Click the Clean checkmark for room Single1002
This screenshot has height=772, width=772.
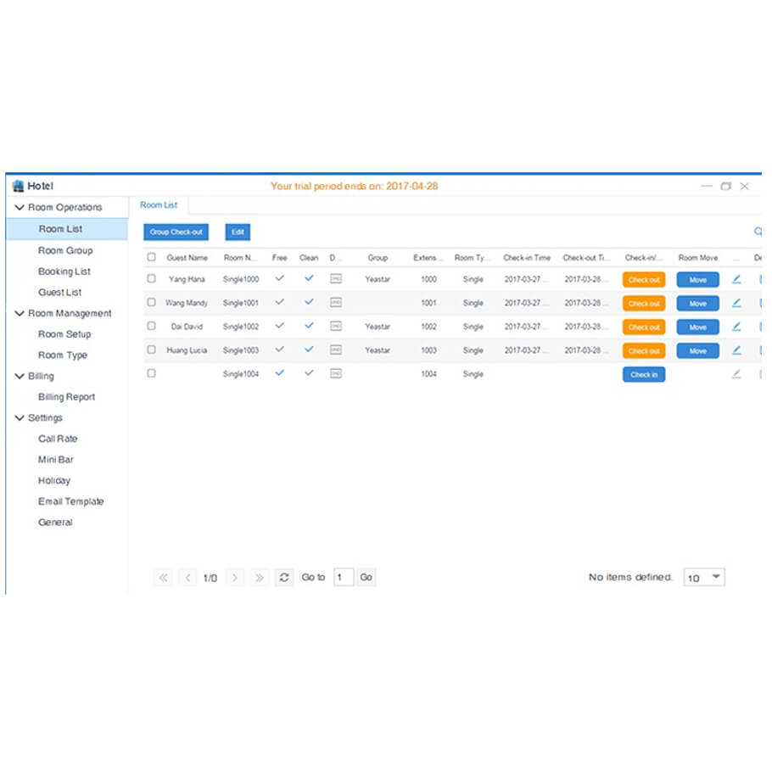click(309, 326)
